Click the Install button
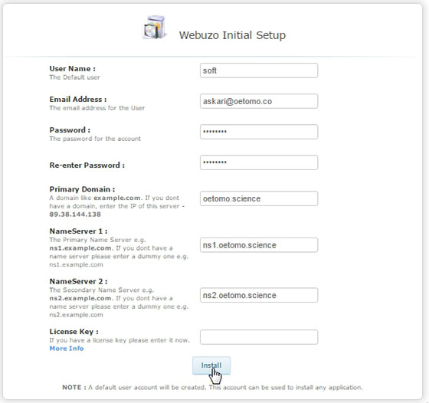This screenshot has width=429, height=403. coord(211,365)
